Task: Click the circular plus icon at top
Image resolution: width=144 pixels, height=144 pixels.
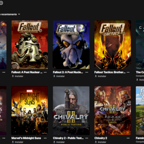Action: [x=1, y=3]
